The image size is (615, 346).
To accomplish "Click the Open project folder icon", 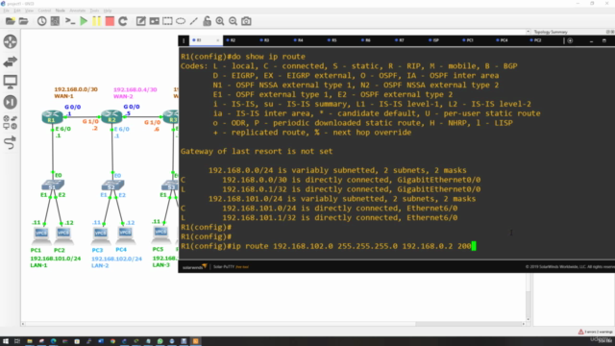I will click(x=23, y=21).
